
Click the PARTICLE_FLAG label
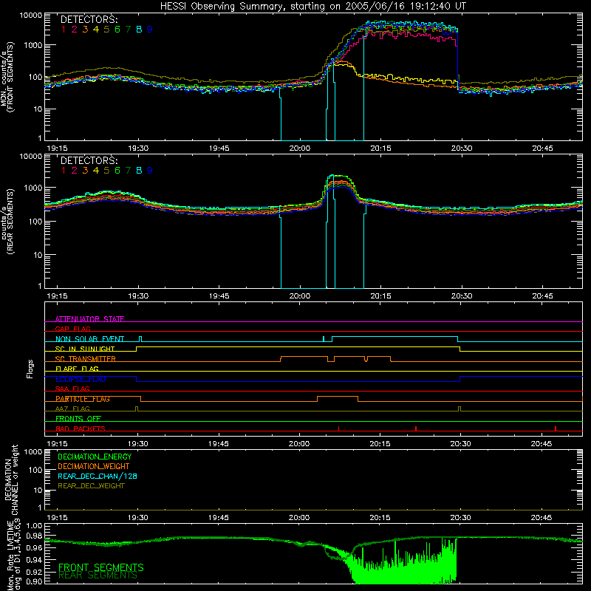pos(83,399)
